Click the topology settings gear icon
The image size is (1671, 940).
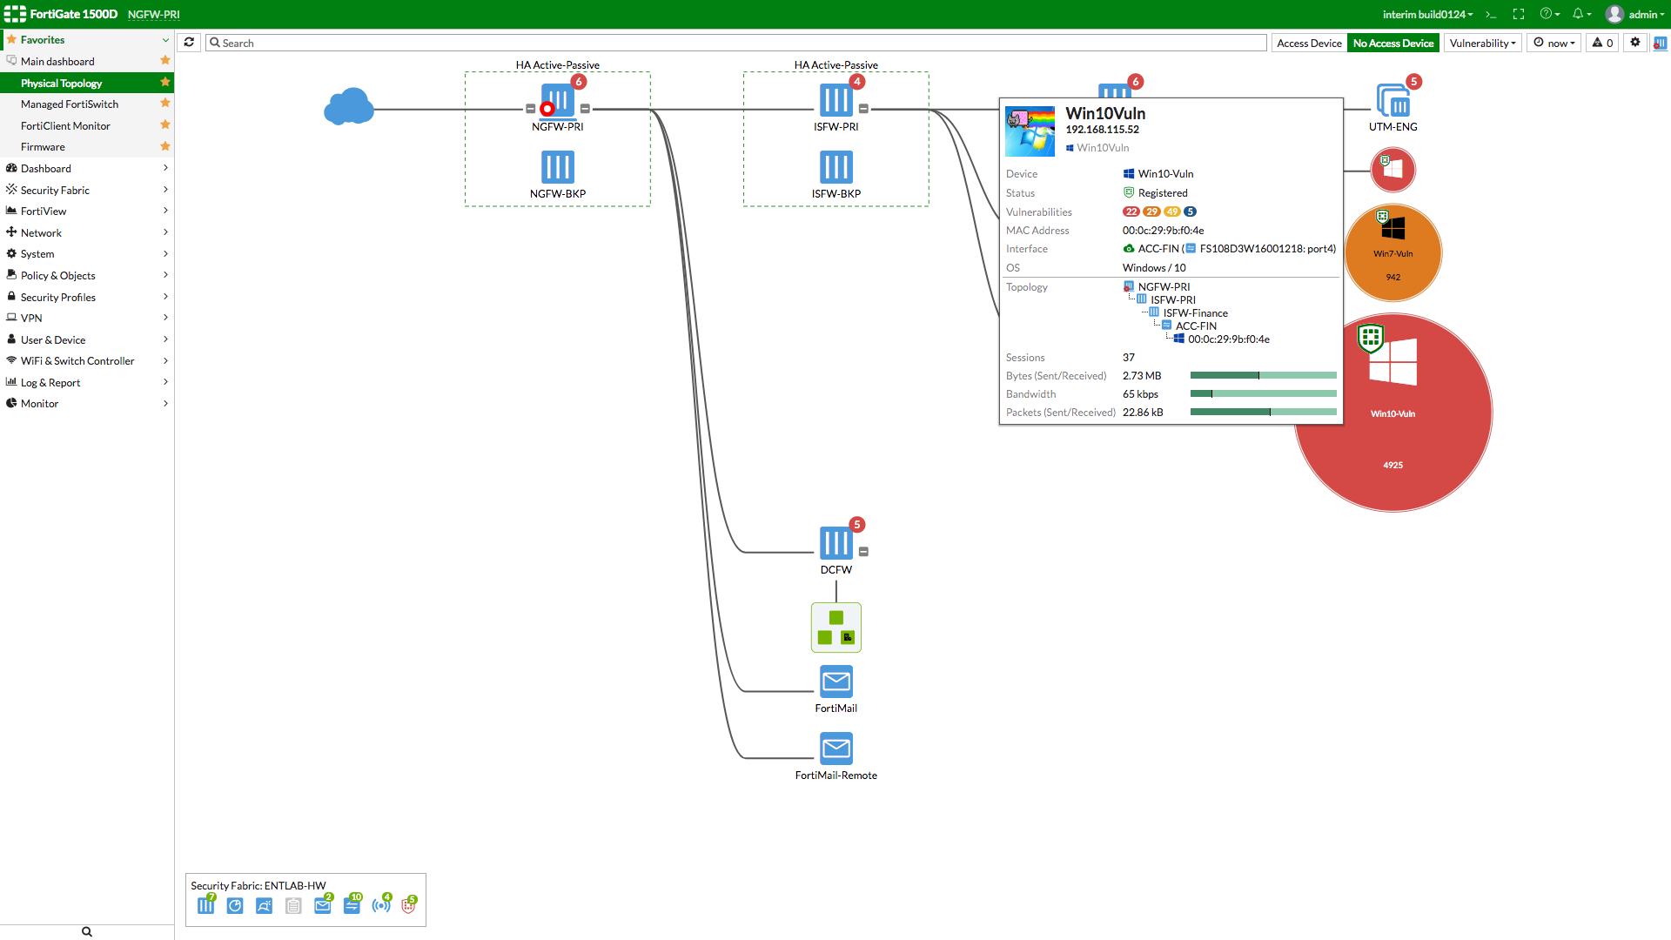pos(1635,42)
